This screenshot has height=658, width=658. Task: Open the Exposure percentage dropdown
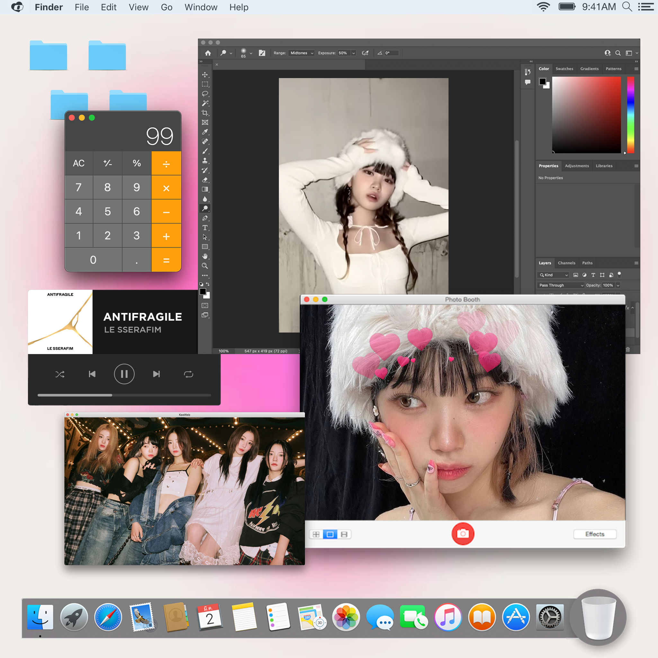click(353, 53)
